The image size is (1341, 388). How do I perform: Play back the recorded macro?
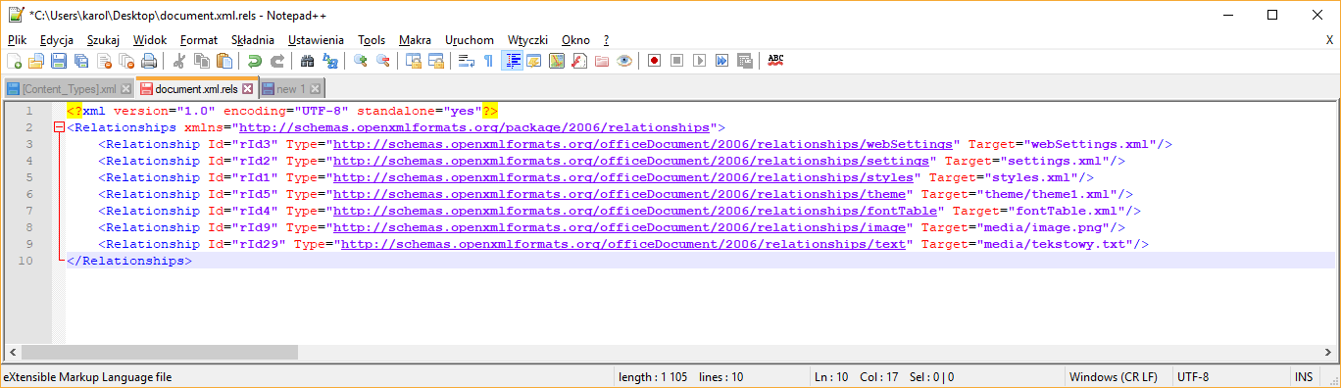(699, 61)
